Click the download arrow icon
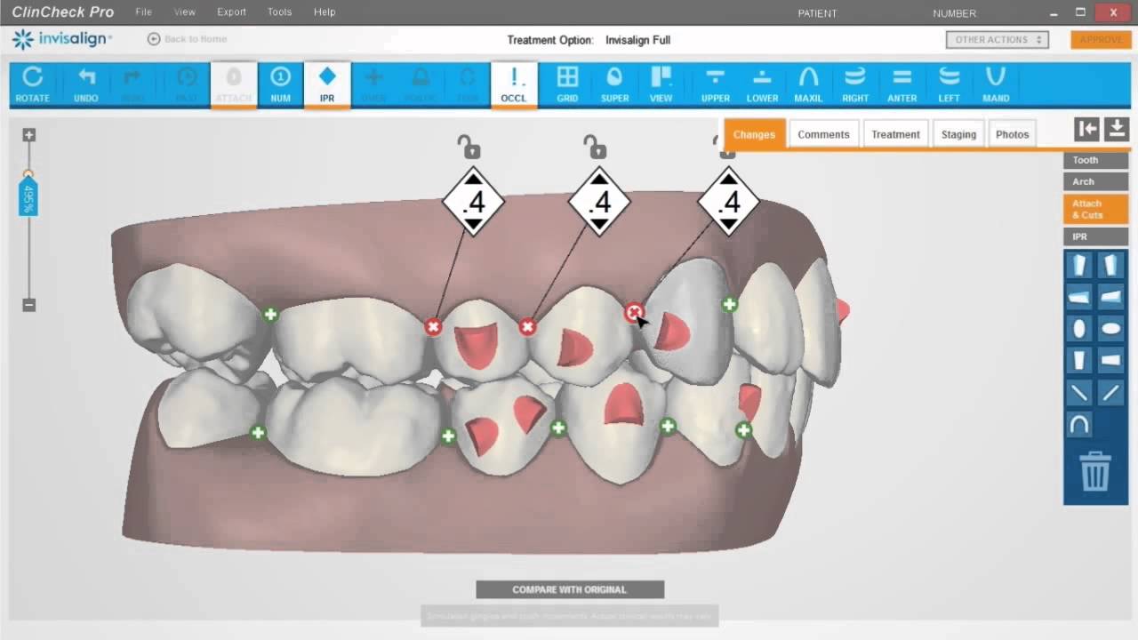 (1117, 129)
